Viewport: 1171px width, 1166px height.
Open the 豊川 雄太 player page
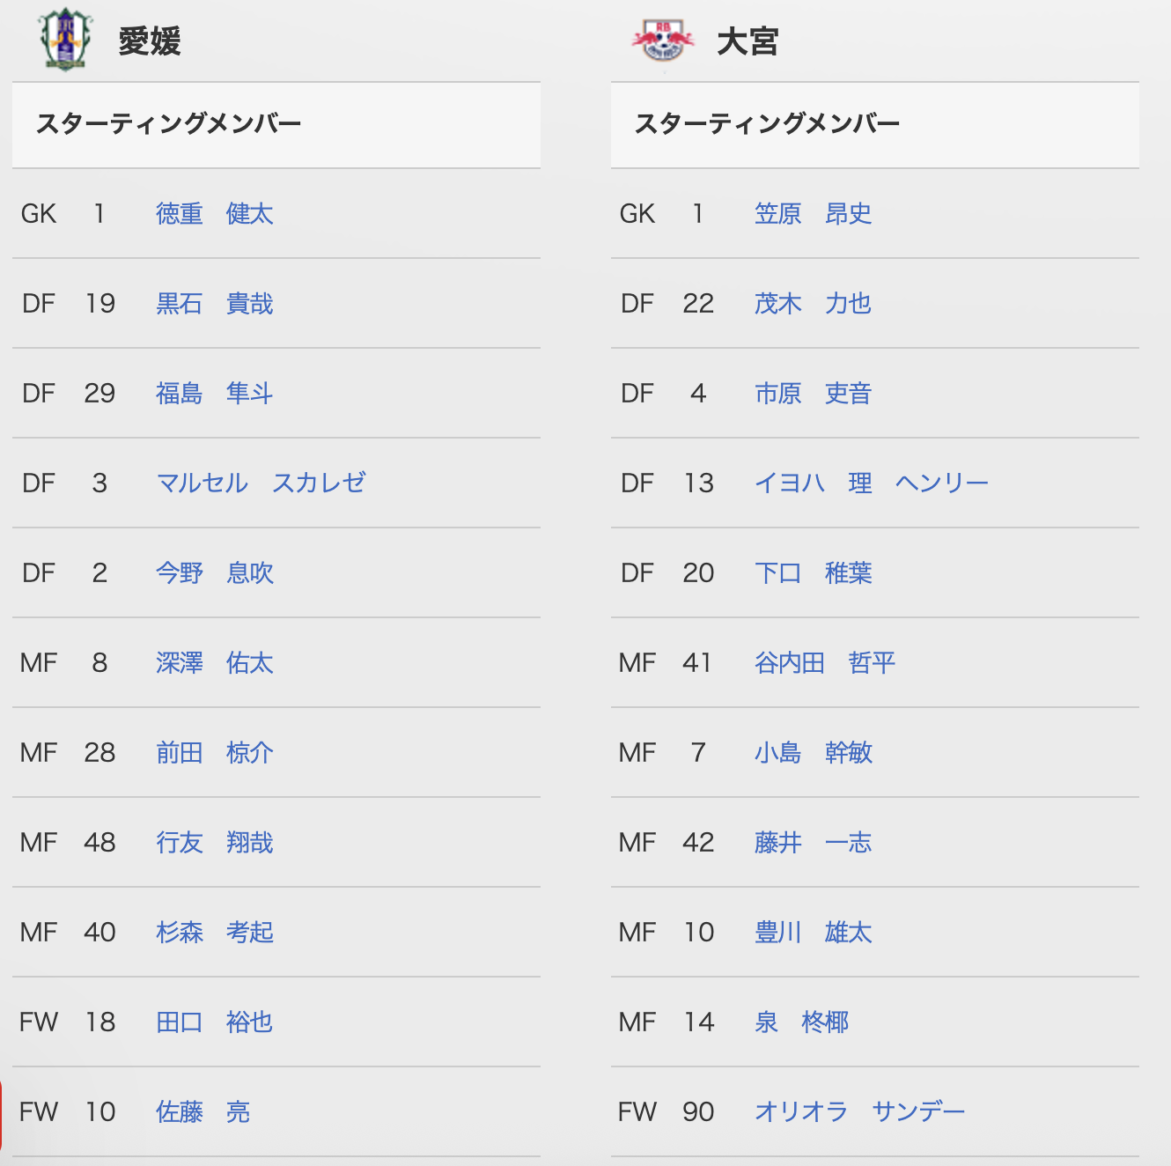point(814,932)
